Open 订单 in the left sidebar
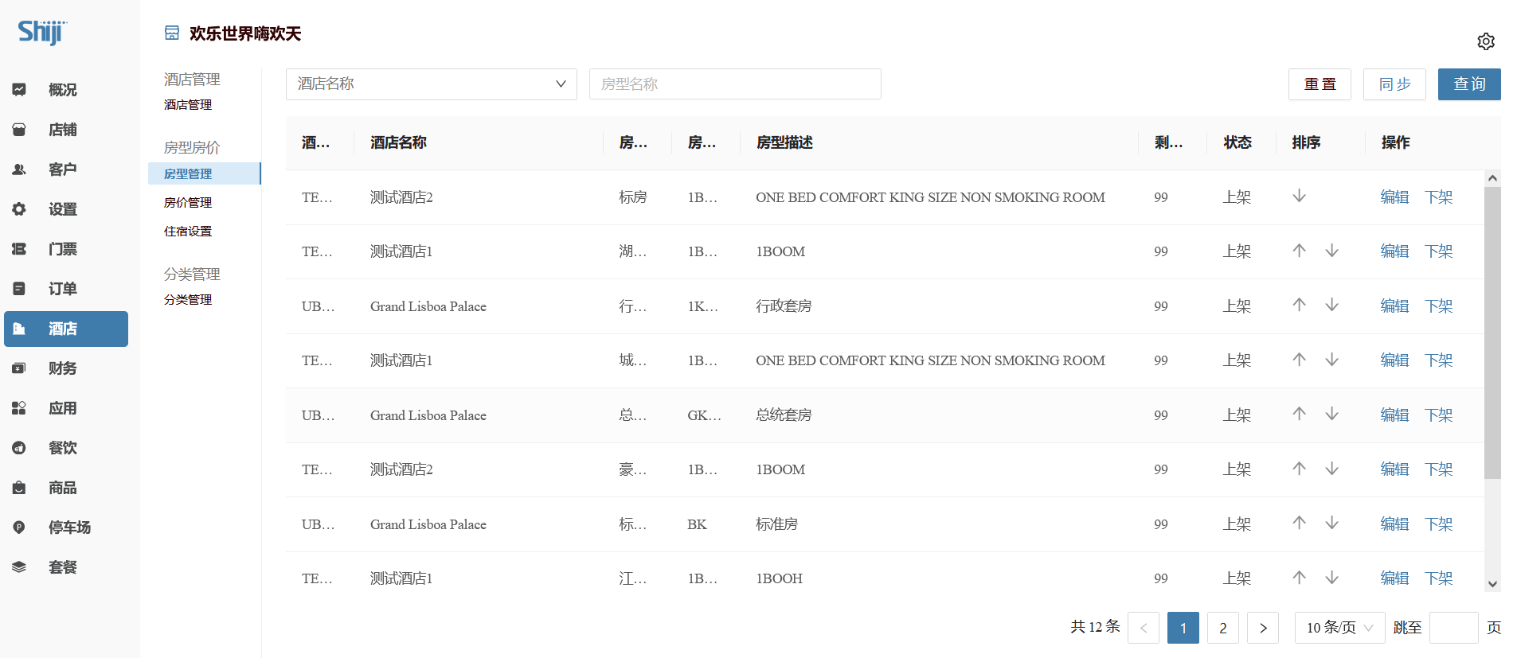The height and width of the screenshot is (658, 1517). [62, 289]
